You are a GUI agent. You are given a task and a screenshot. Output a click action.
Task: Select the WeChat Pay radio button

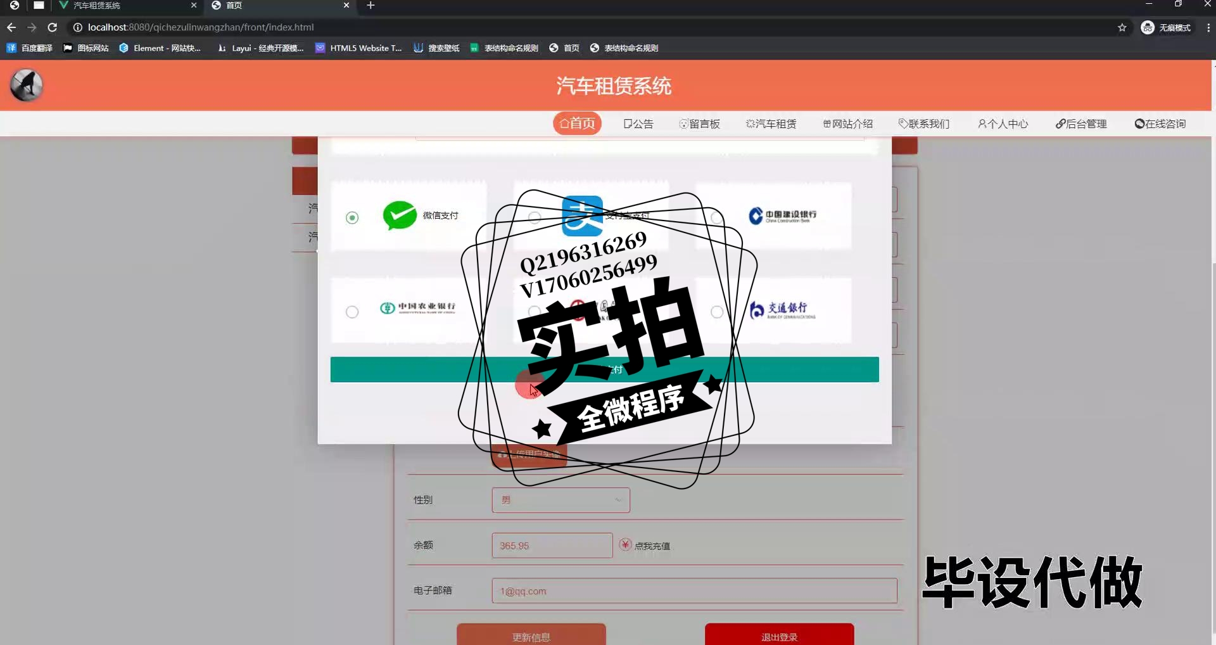point(352,217)
